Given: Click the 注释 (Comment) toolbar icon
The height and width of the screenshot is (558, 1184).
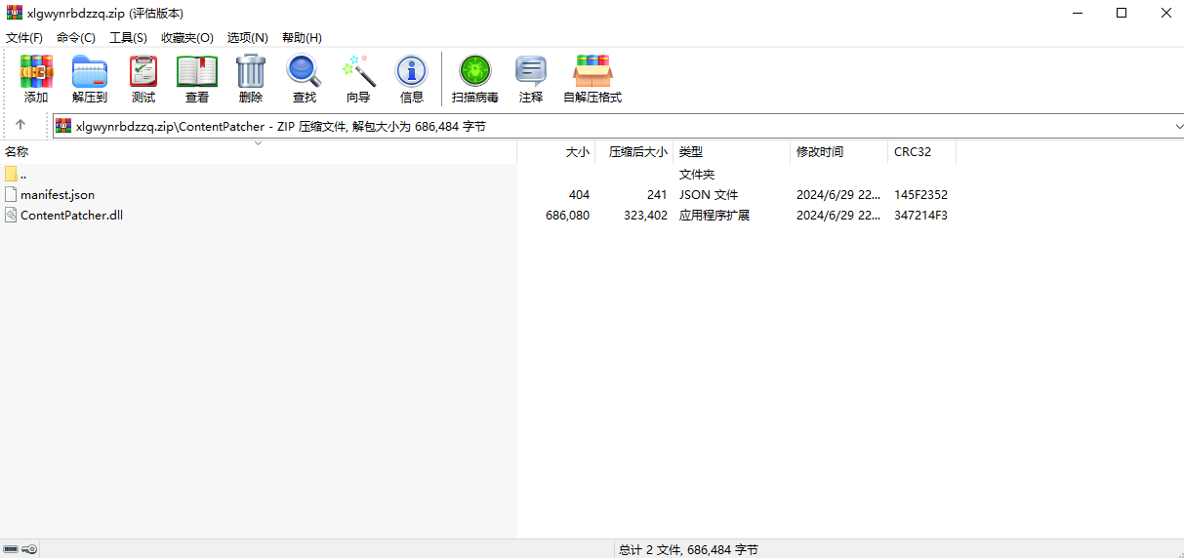Looking at the screenshot, I should click(x=531, y=71).
